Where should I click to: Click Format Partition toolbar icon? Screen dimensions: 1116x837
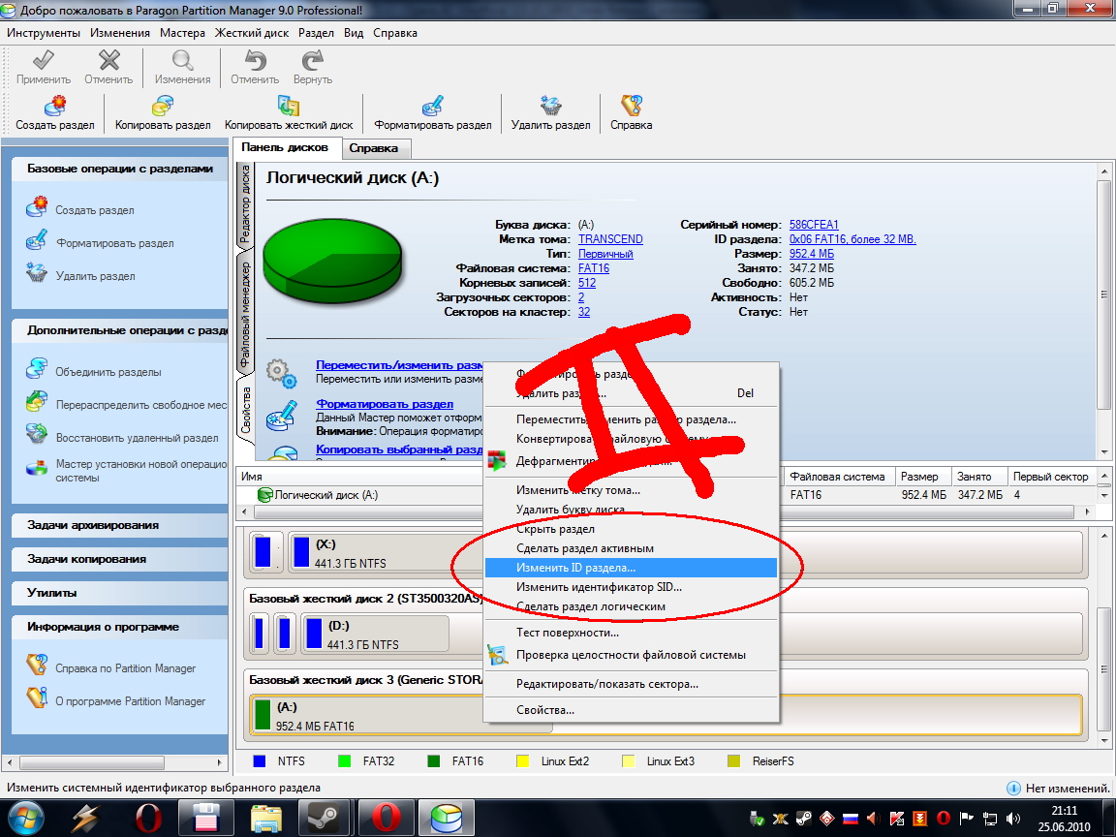[433, 106]
